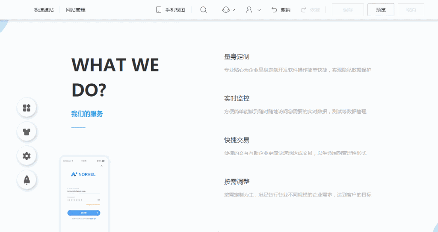The image size is (438, 232).
Task: Click the 保存 save button
Action: 348,10
